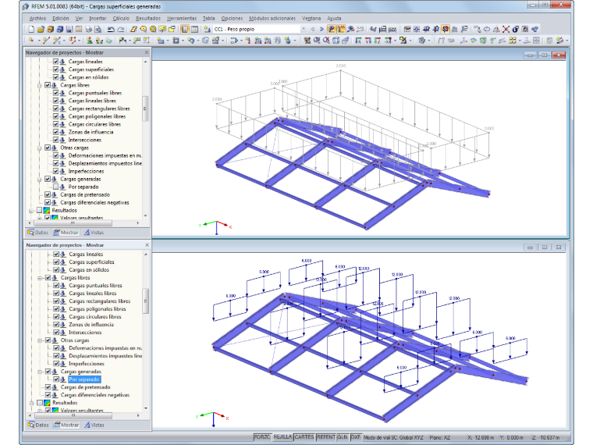Click the red X delete icon in top toolbar
Image resolution: width=593 pixels, height=445 pixels.
506,29
